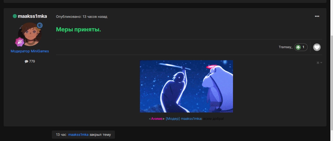The height and width of the screenshot is (141, 333).
Task: Click the moderator shield badge on avatar
Action: (40, 25)
